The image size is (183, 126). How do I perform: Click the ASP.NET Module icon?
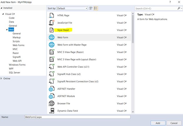(x=52, y=96)
